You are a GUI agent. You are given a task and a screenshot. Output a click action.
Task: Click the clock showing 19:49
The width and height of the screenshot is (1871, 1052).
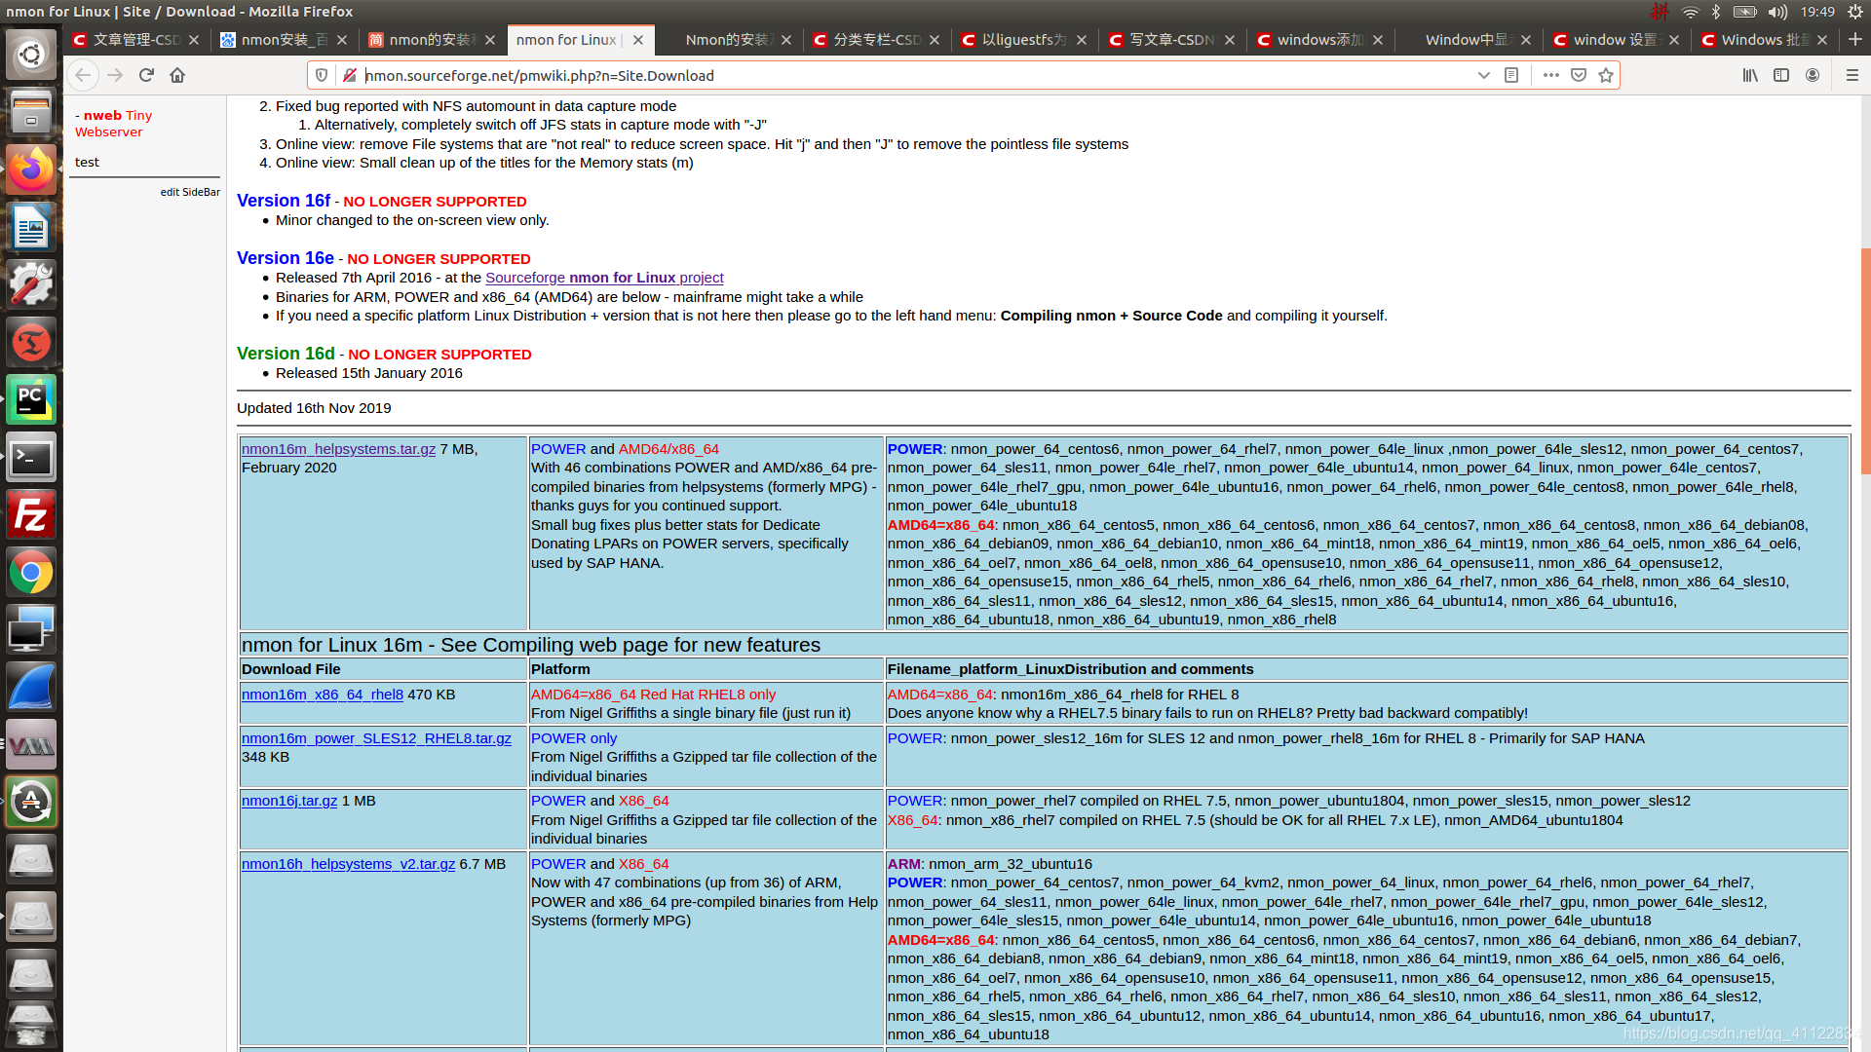tap(1817, 12)
